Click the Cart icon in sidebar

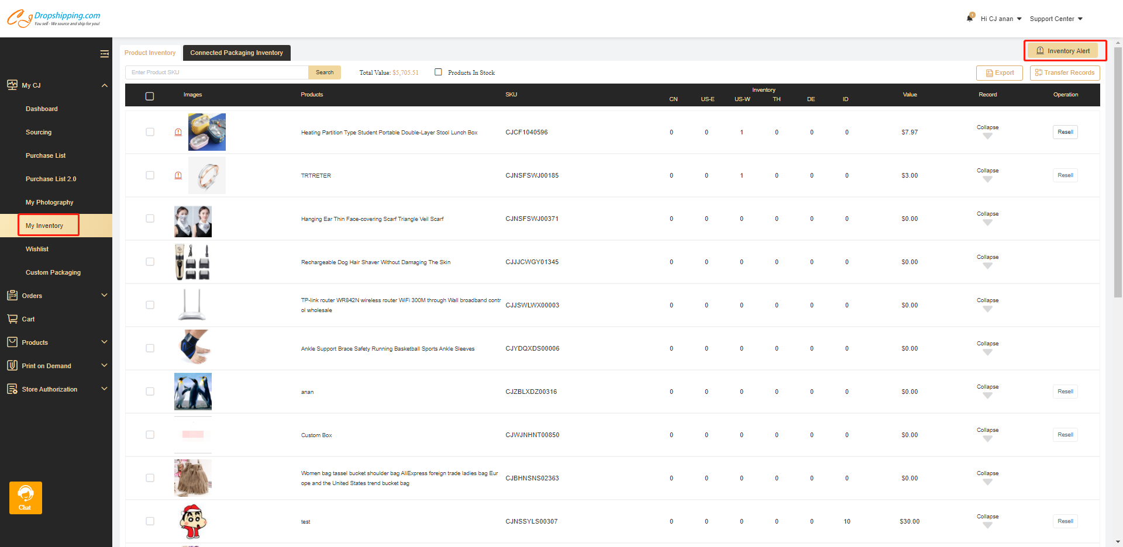point(12,319)
